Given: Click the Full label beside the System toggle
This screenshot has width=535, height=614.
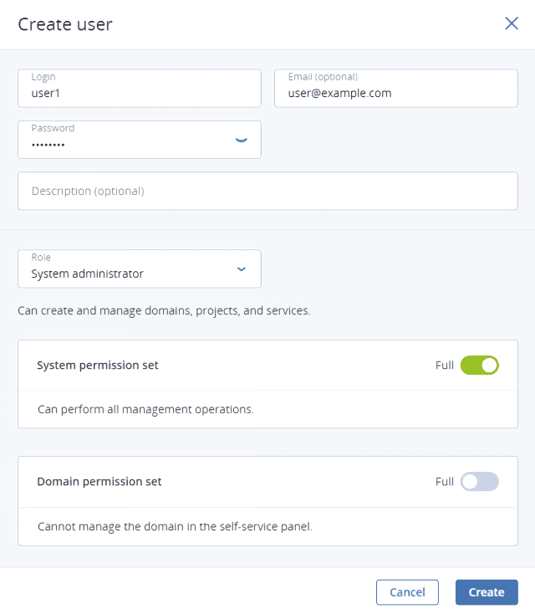Looking at the screenshot, I should [445, 366].
